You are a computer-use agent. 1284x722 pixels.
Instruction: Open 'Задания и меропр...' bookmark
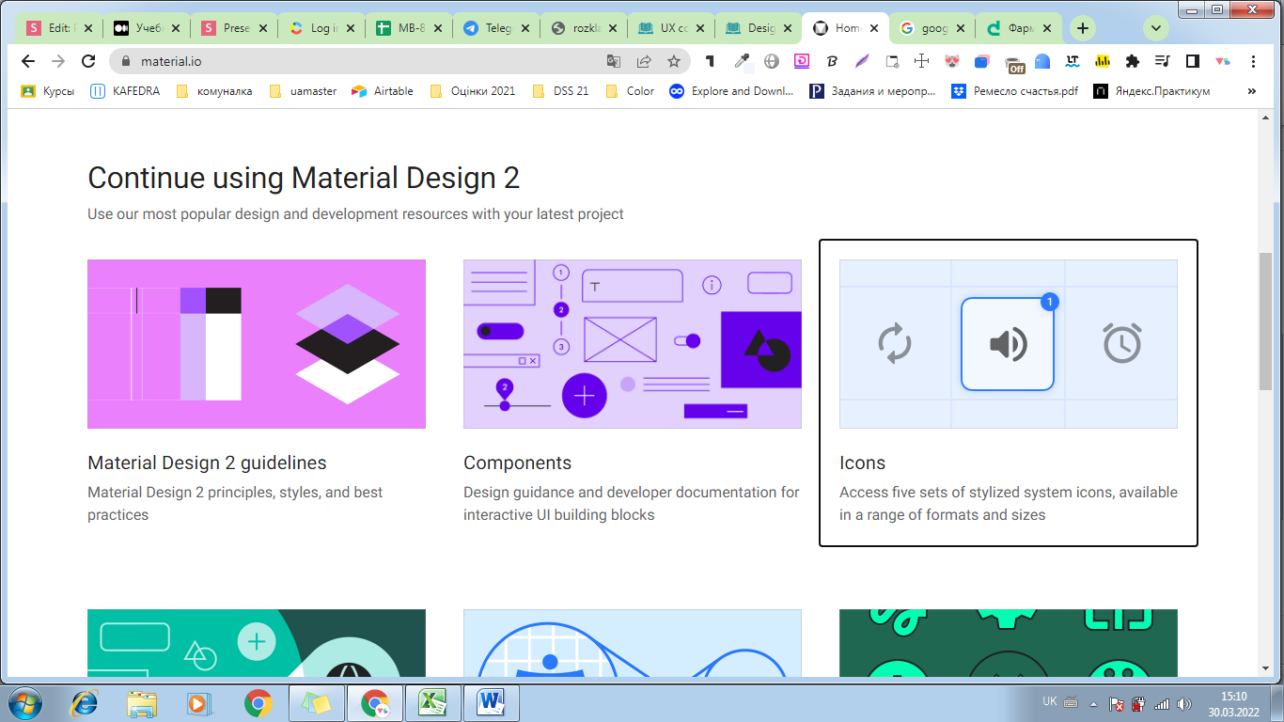[872, 91]
